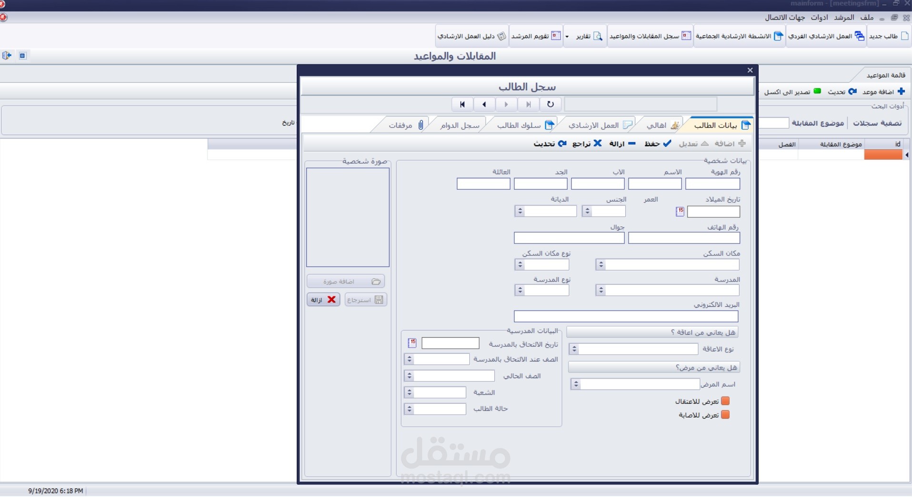This screenshot has width=912, height=497.
Task: Click استرجاع restore photo button
Action: (x=366, y=300)
